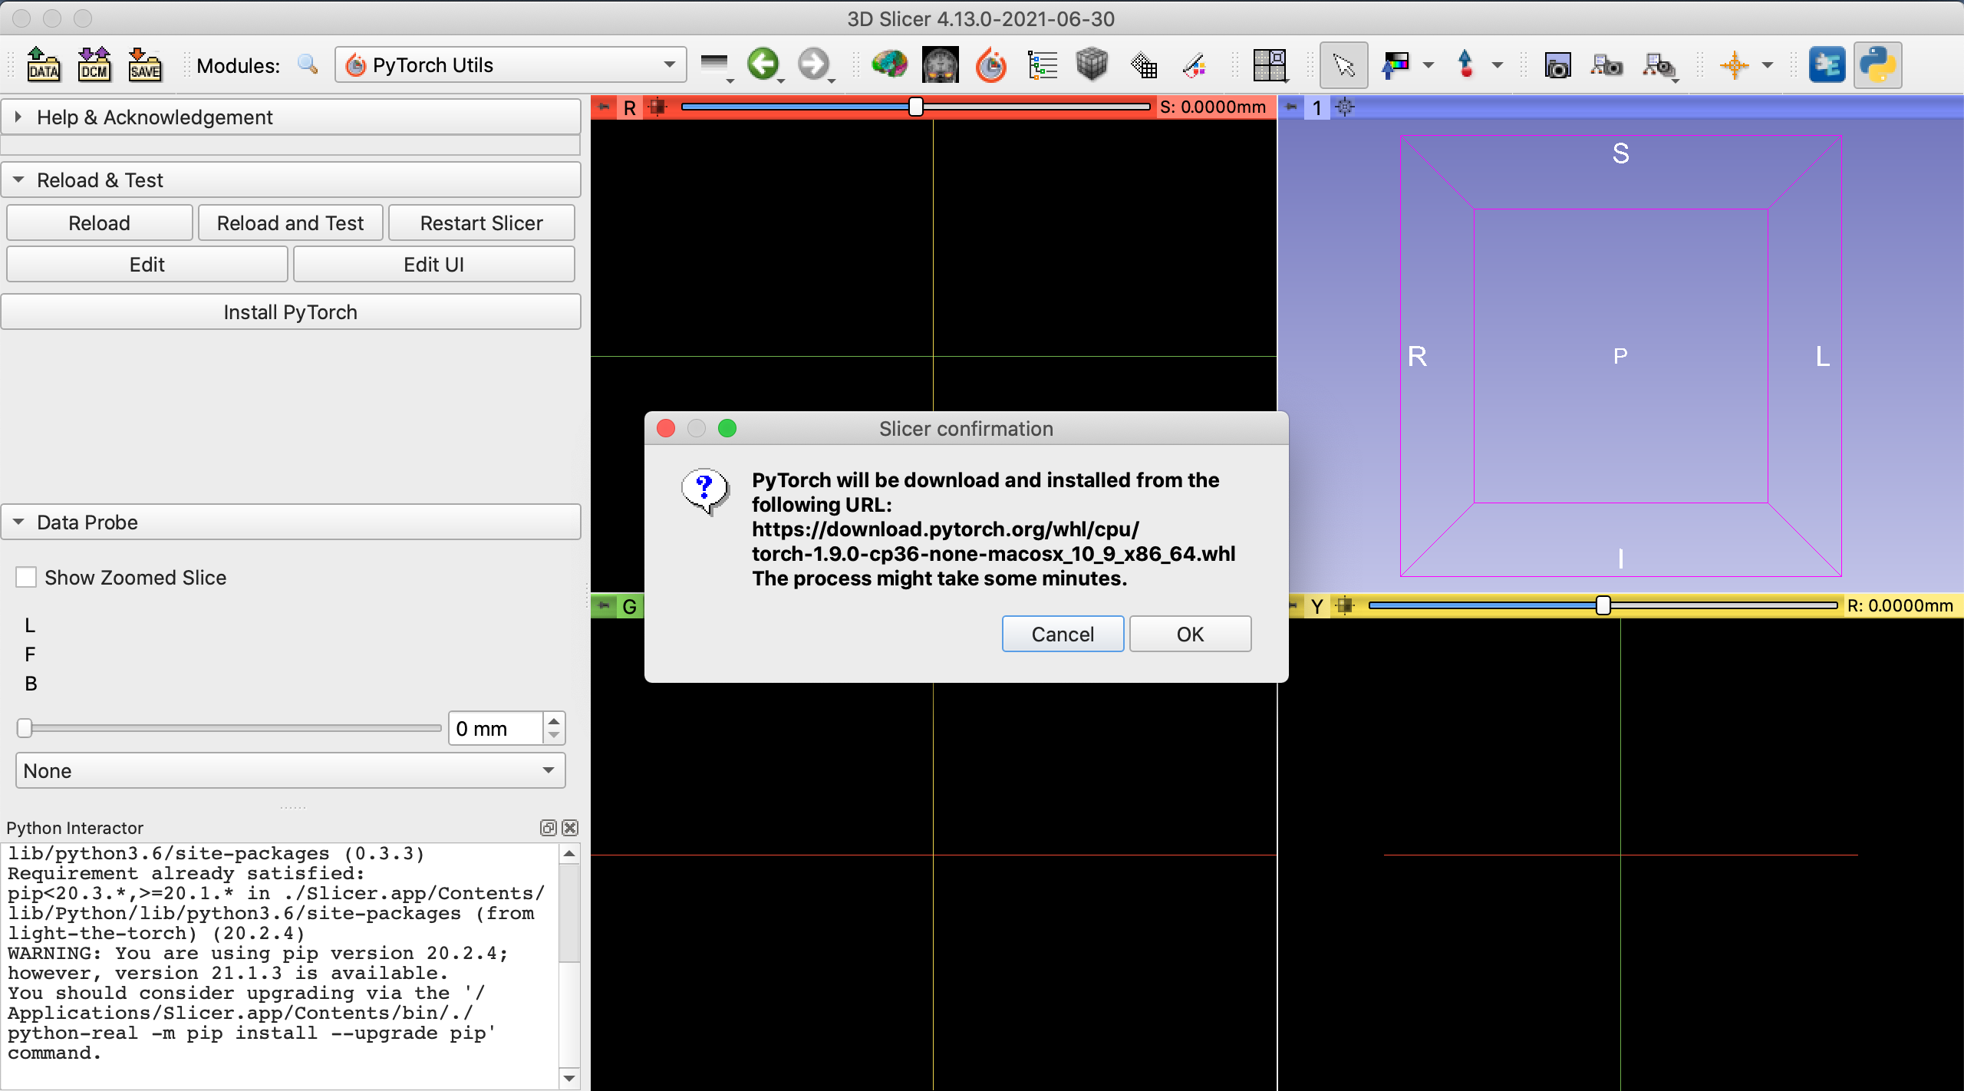The width and height of the screenshot is (1964, 1091).
Task: Collapse the Reload & Test section
Action: click(x=18, y=180)
